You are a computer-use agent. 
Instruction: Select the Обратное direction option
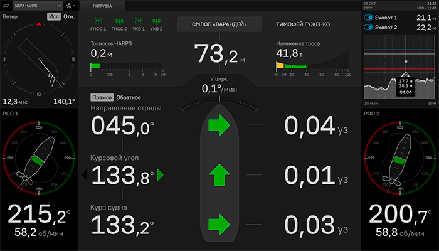click(129, 98)
